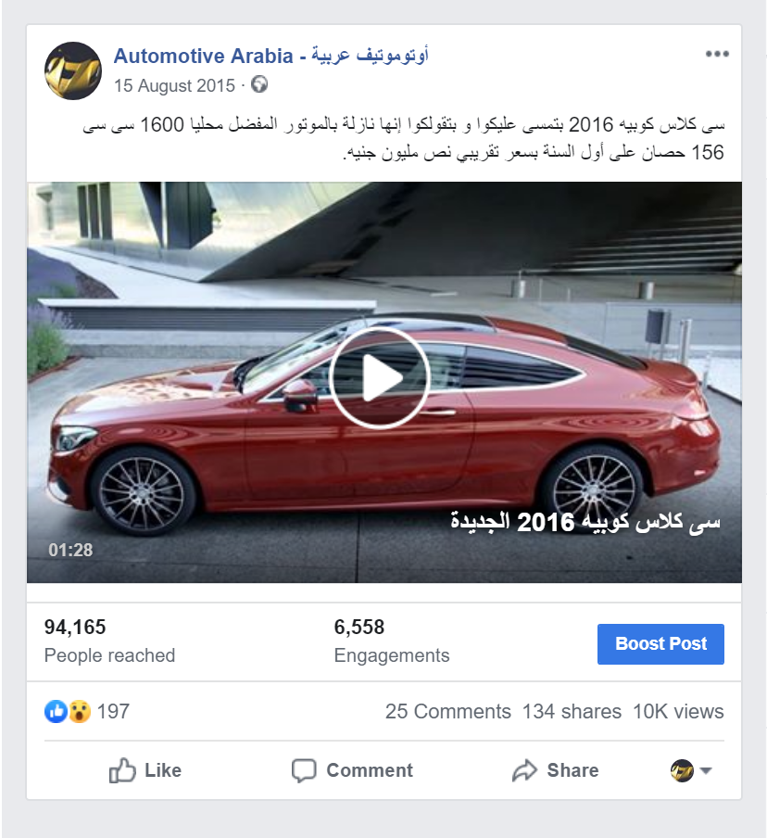This screenshot has height=838, width=767.
Task: Click the public globe privacy icon
Action: pos(259,84)
